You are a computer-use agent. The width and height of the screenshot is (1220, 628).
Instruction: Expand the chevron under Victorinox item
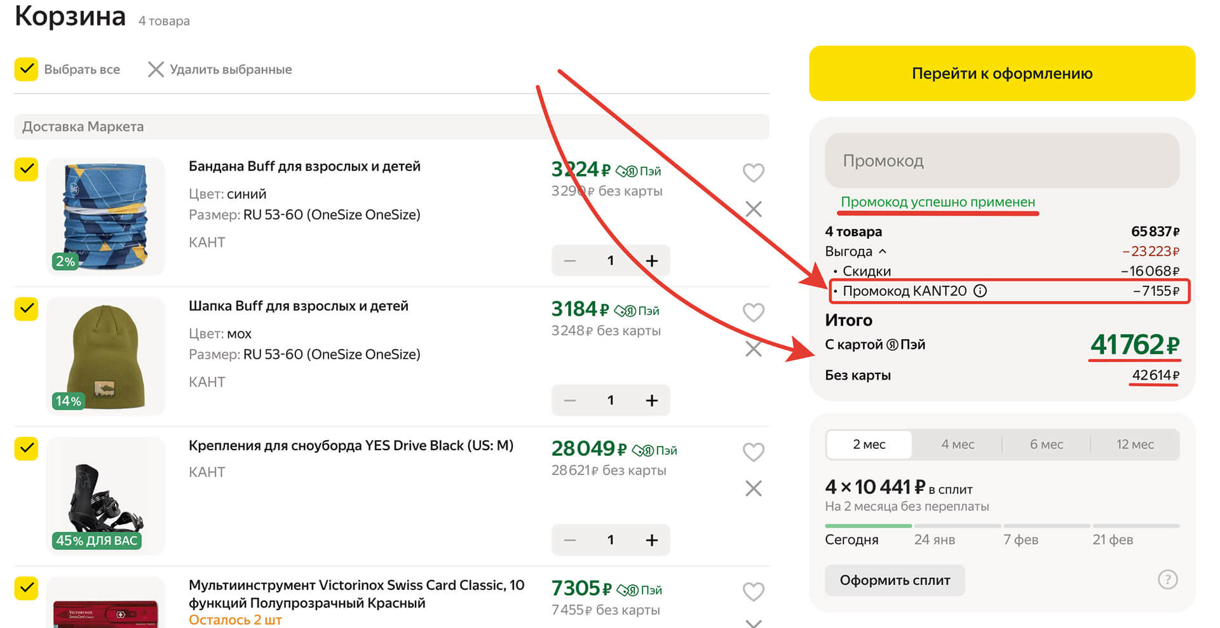tap(753, 622)
